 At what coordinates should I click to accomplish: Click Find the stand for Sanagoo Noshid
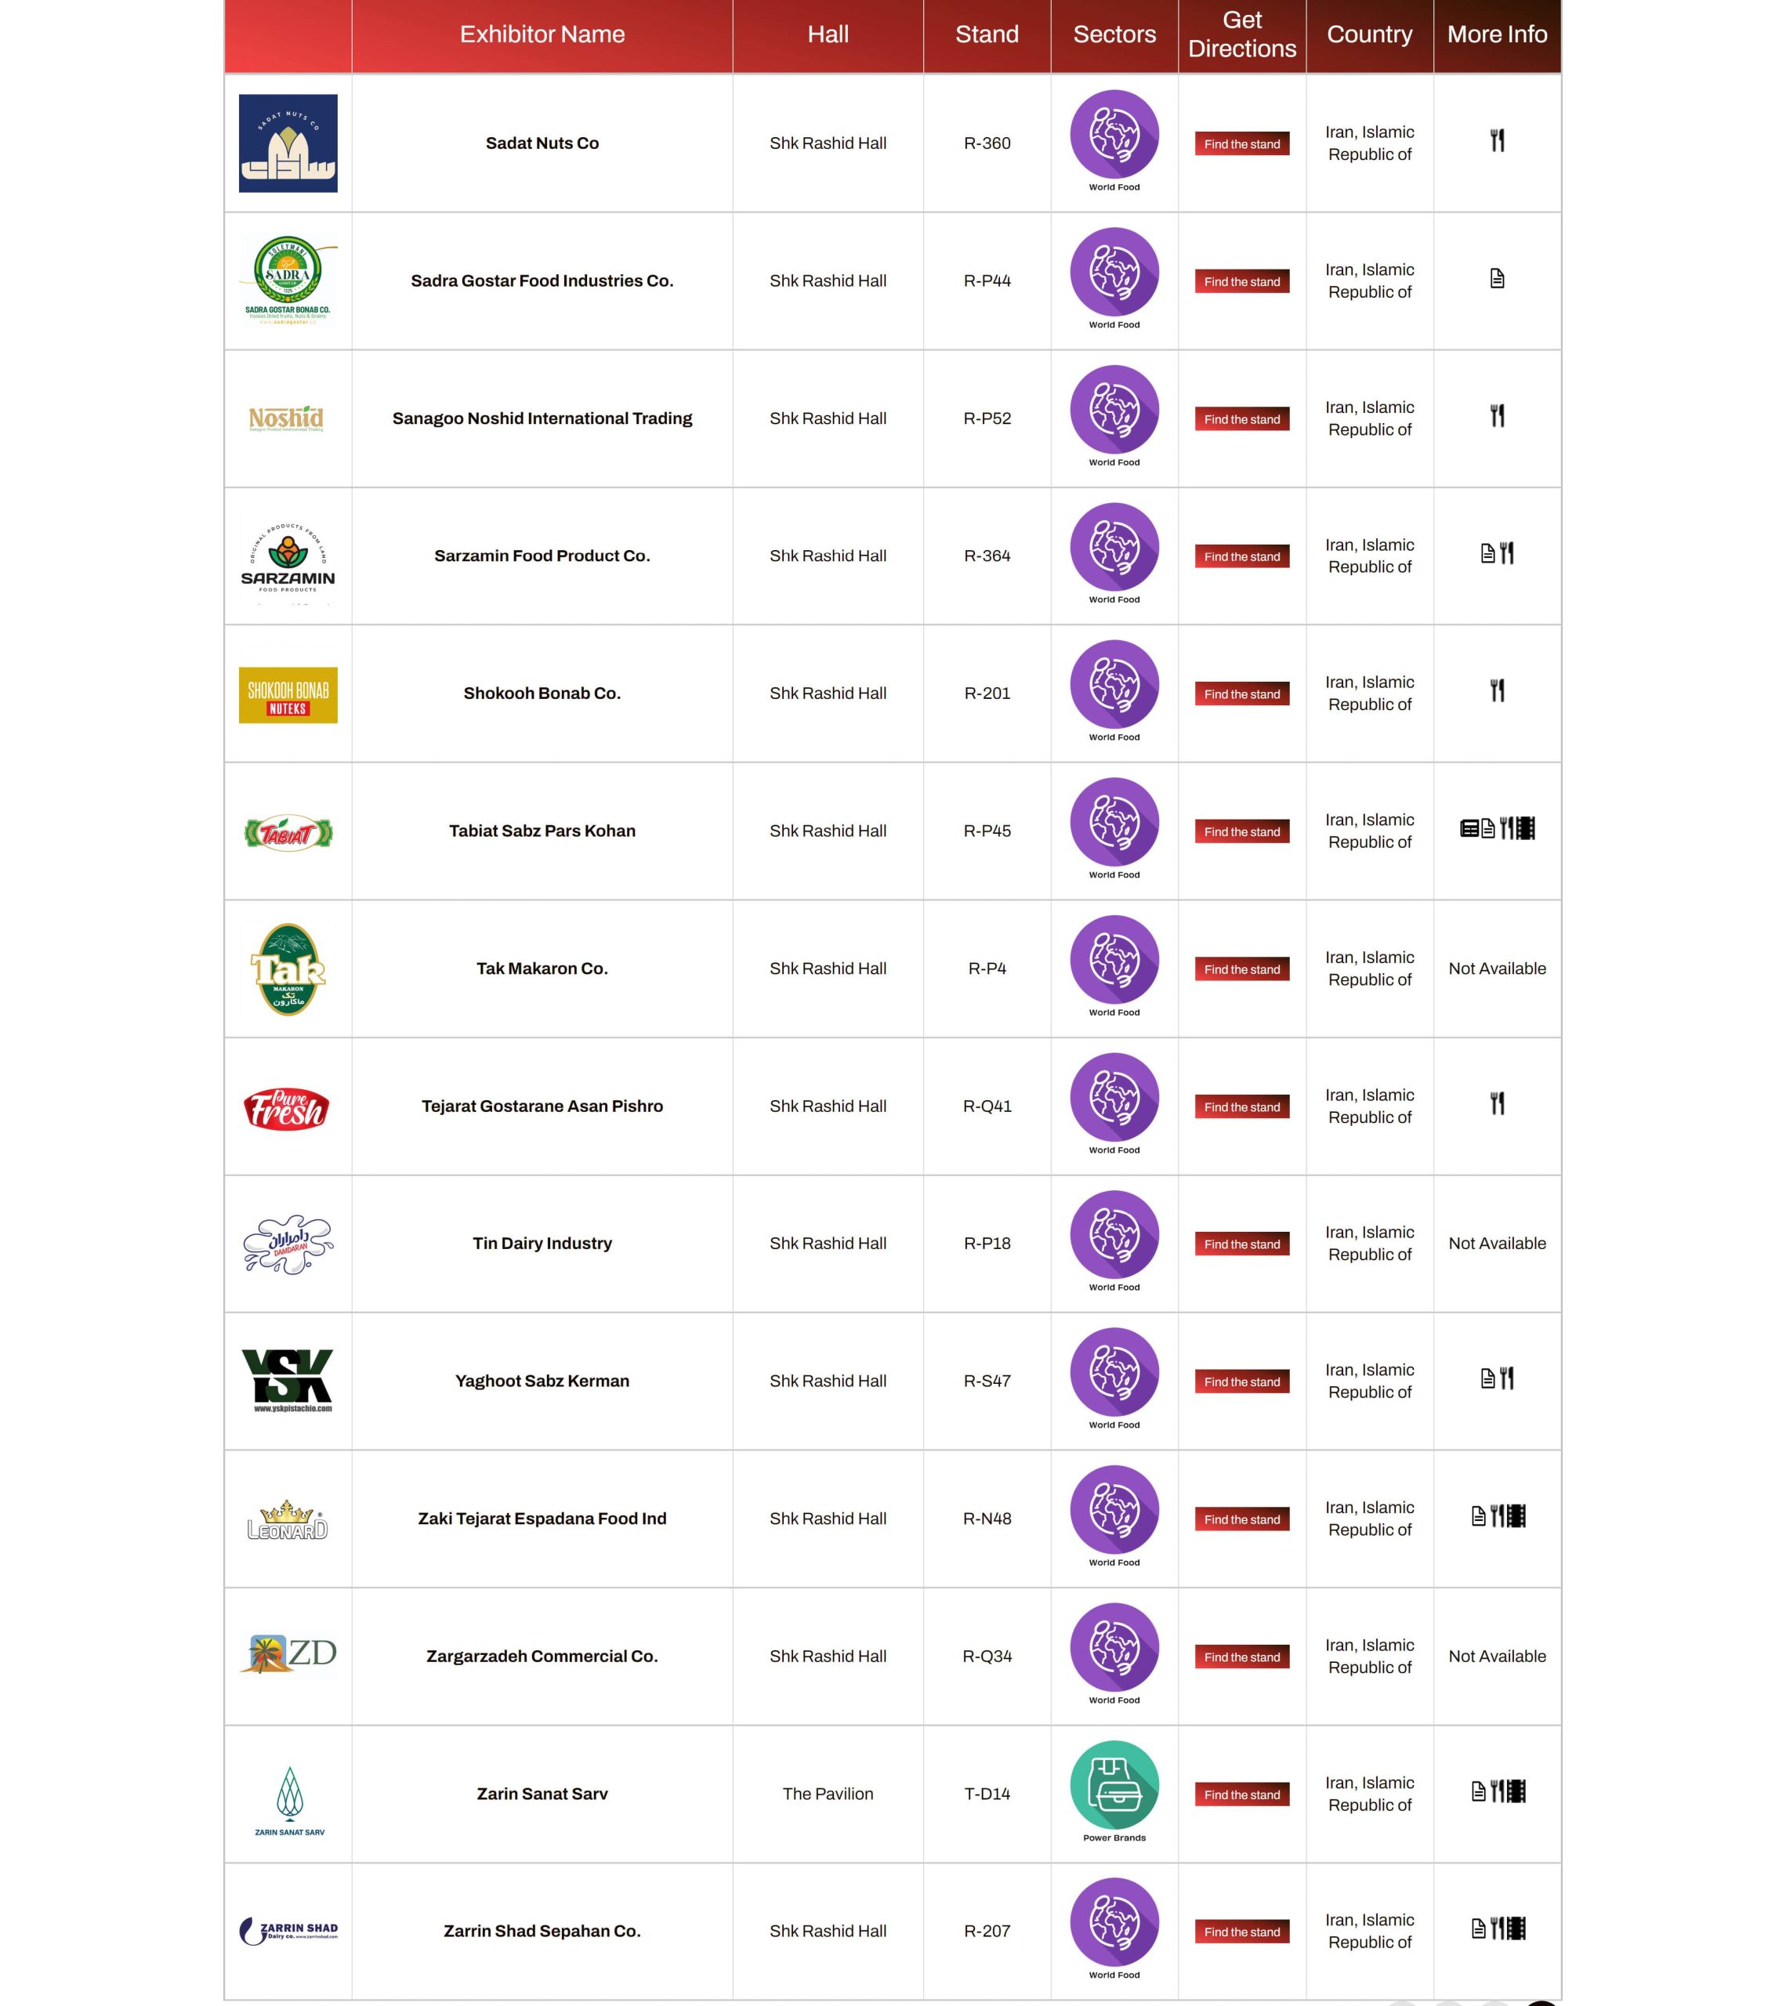1241,419
